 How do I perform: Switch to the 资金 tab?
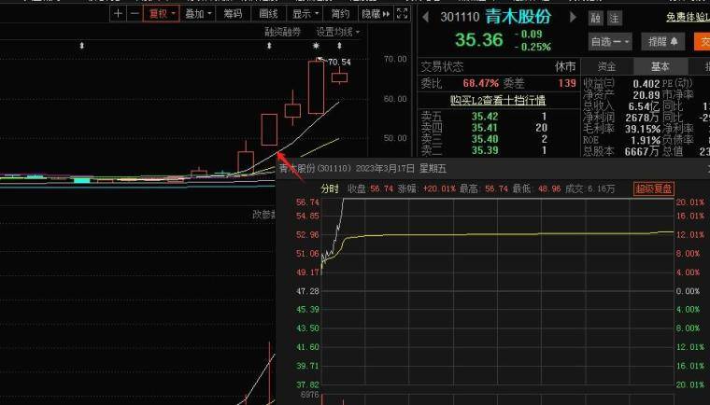point(606,66)
